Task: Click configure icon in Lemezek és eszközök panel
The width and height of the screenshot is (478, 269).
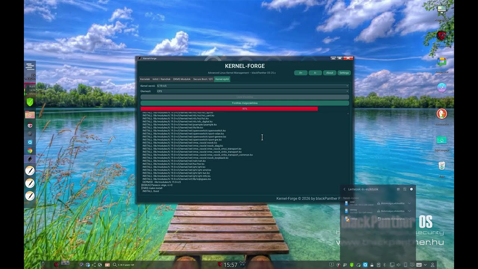Action: coord(405,189)
